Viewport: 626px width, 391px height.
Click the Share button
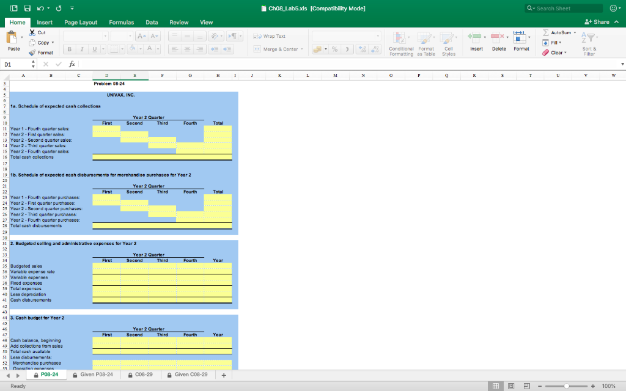tap(597, 22)
